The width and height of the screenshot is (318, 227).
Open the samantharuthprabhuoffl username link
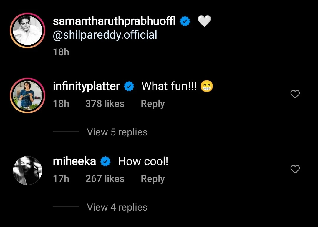[114, 21]
